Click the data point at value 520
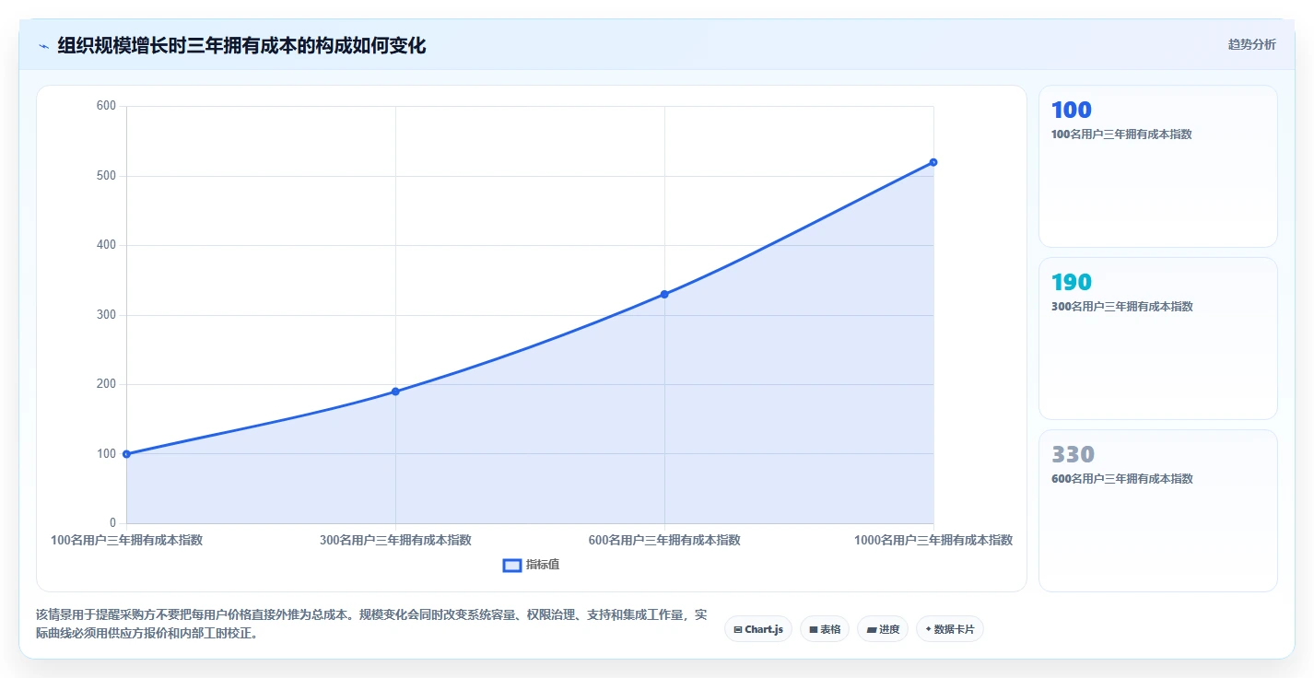The width and height of the screenshot is (1314, 678). pyautogui.click(x=933, y=162)
